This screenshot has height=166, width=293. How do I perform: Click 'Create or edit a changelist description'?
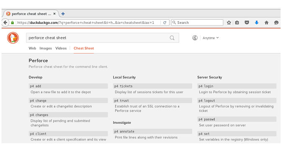61,106
